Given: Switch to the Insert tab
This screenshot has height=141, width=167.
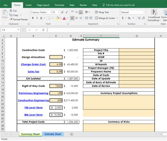Looking at the screenshot, I should 29,5.
